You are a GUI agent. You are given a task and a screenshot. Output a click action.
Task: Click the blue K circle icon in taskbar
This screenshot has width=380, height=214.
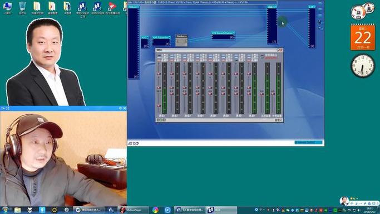click(167, 210)
